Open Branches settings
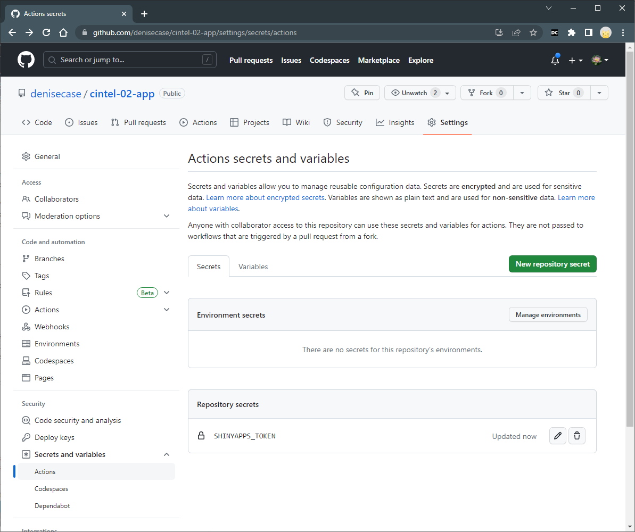The image size is (635, 532). pyautogui.click(x=96, y=259)
